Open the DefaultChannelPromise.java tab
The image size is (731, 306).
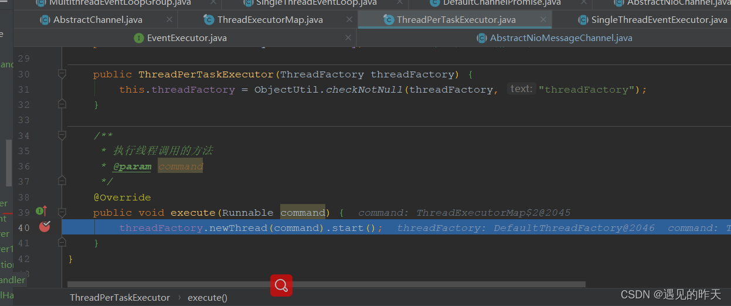tap(502, 3)
